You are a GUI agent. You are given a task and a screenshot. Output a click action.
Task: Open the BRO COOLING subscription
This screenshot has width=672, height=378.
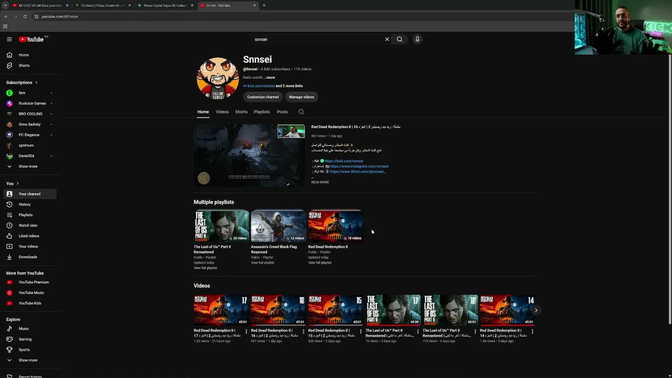30,114
